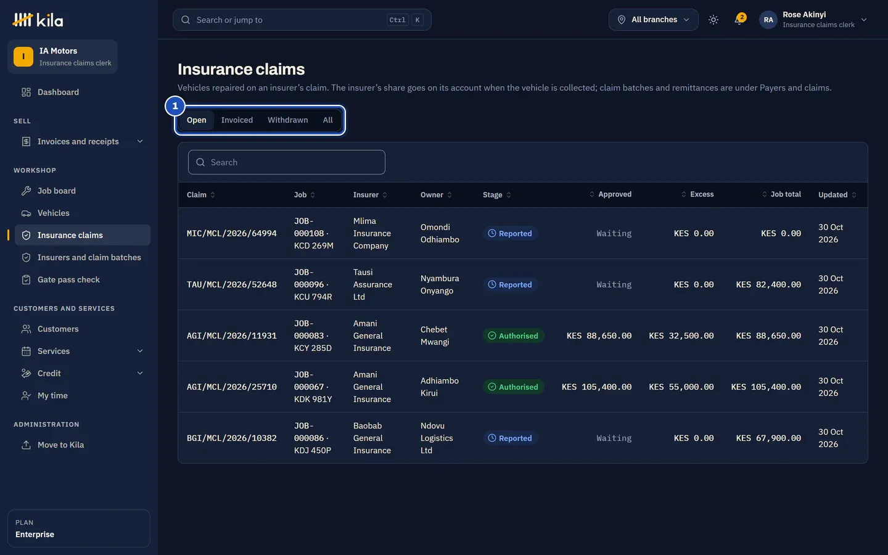Open Insurers and claim batches page
Viewport: 888px width, 555px height.
click(x=83, y=257)
